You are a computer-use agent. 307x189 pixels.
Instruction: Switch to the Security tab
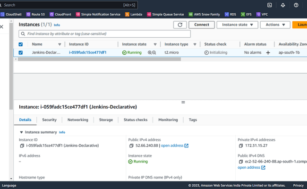(x=49, y=120)
